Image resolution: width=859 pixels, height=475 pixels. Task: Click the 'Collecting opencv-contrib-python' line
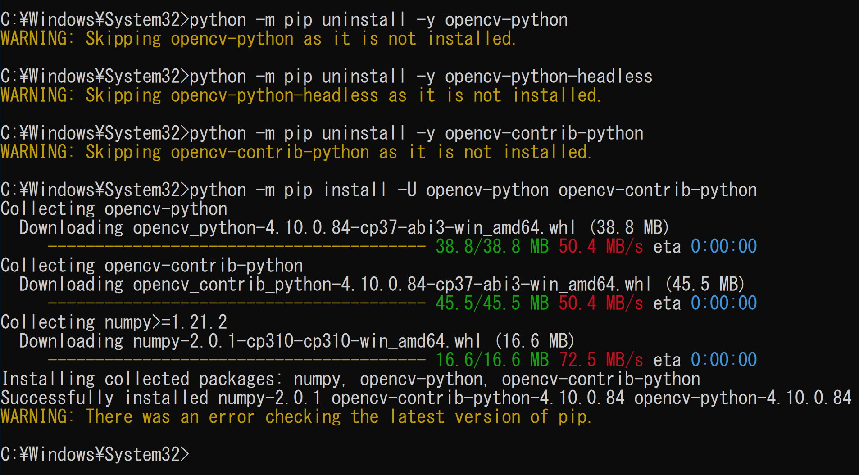click(x=152, y=266)
